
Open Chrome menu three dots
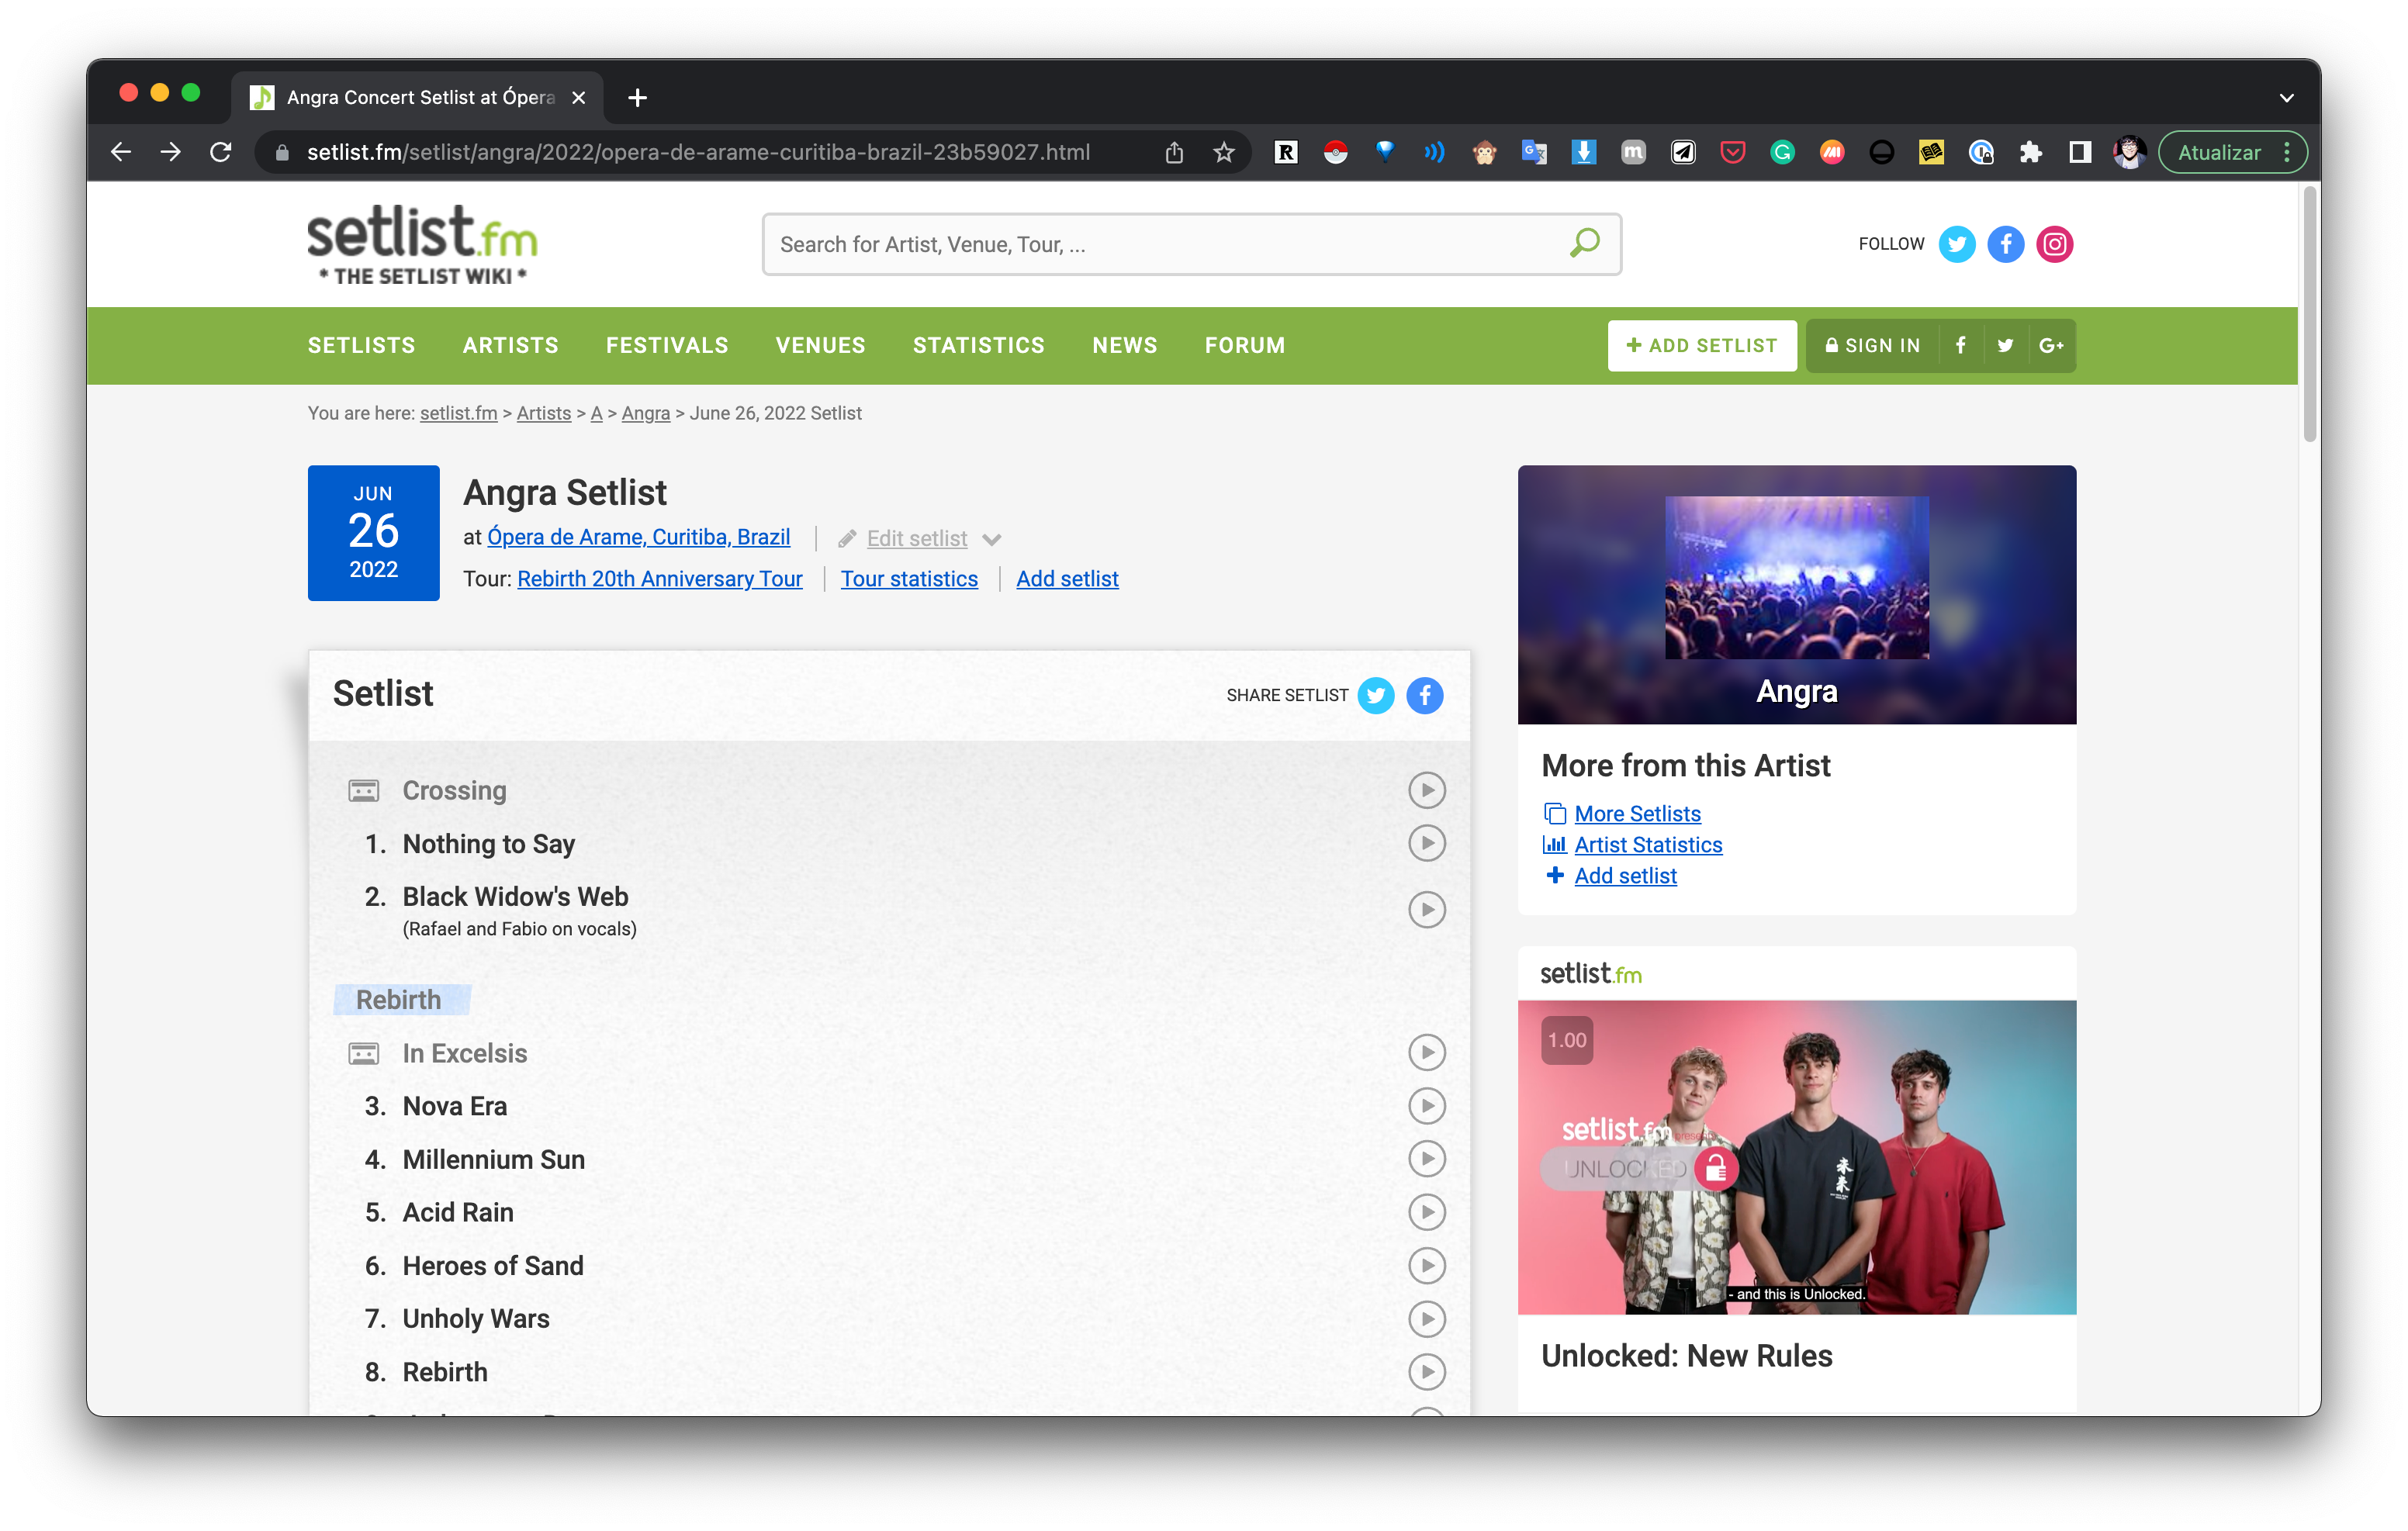click(2287, 152)
